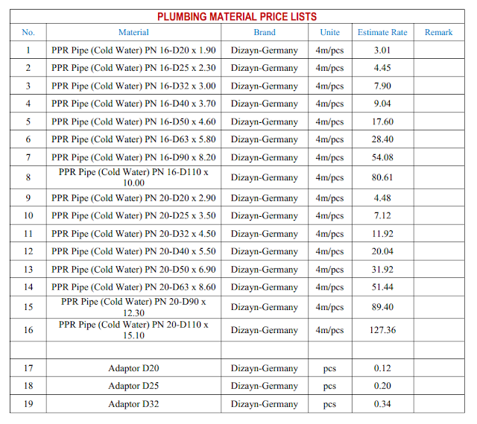
Task: Click the 0.20 rate for Adaptor D25
Action: click(x=382, y=386)
